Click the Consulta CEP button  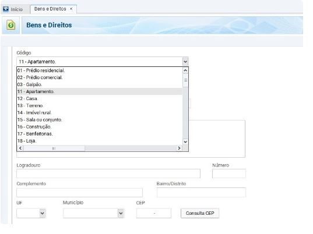(x=200, y=213)
